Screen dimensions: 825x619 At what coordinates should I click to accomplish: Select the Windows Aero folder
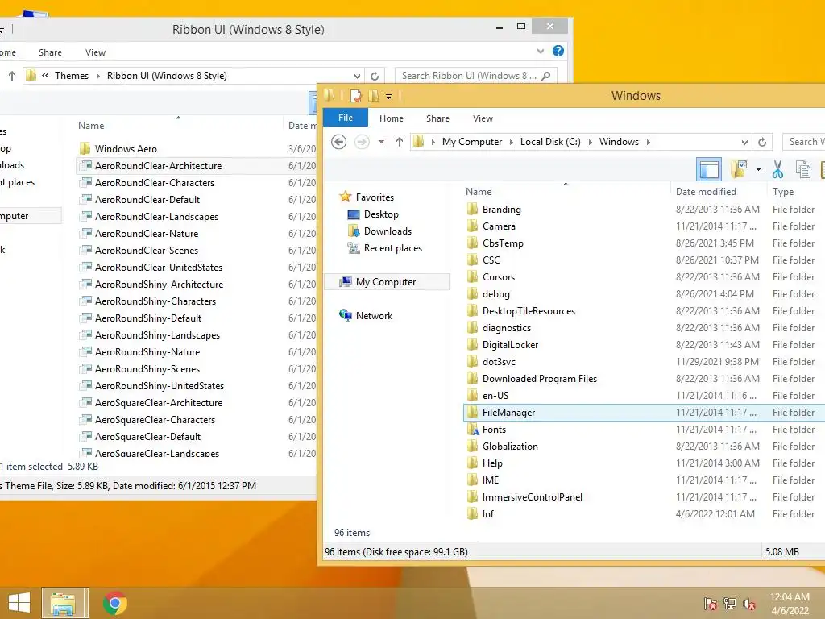pos(126,149)
